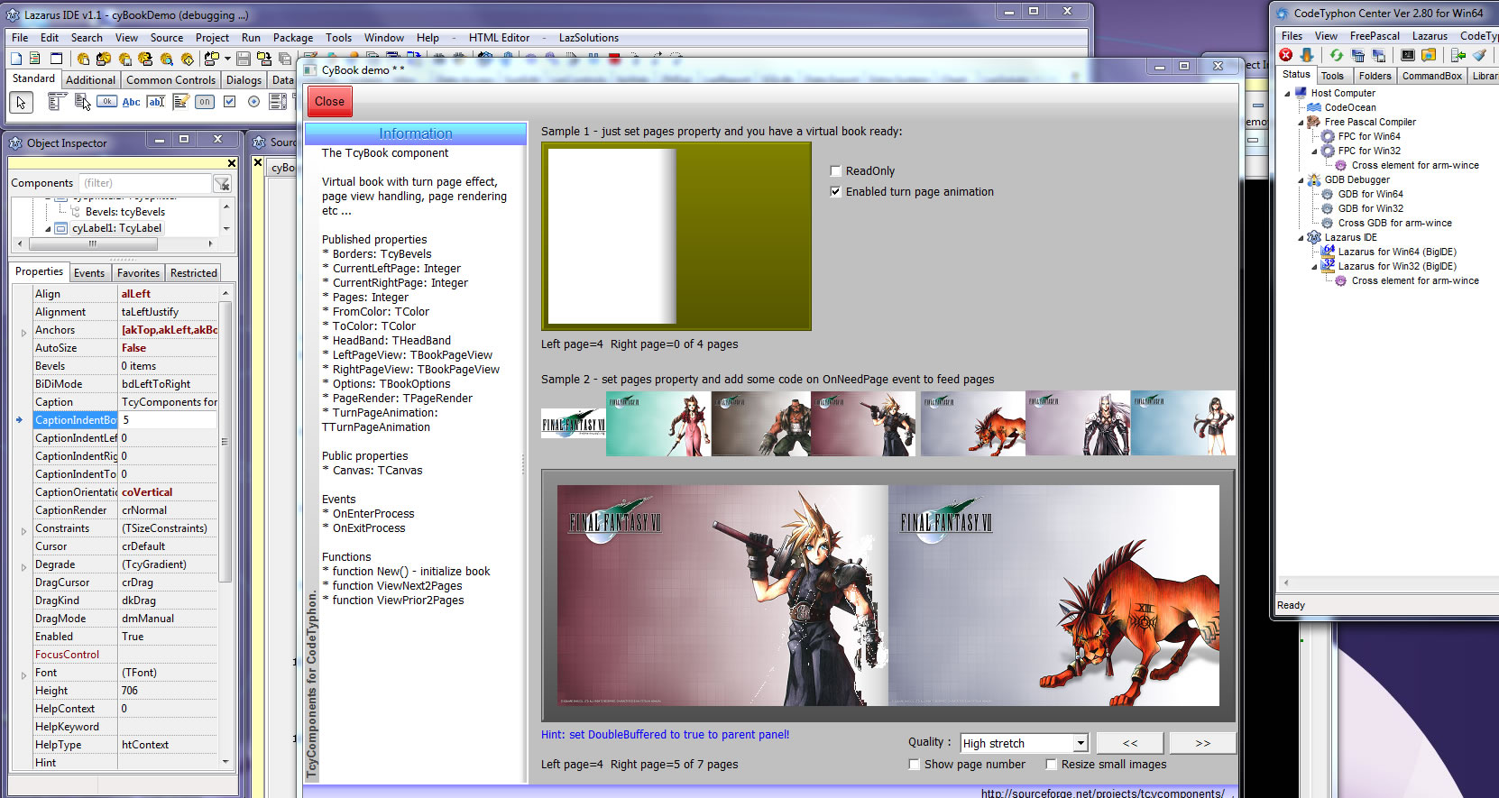Expand the Degrade property in Object Inspector
The height and width of the screenshot is (798, 1499).
[x=23, y=567]
